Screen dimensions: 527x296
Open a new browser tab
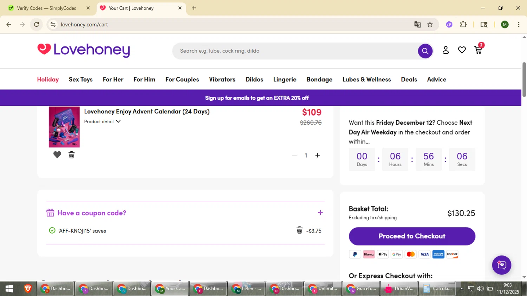[x=194, y=8]
